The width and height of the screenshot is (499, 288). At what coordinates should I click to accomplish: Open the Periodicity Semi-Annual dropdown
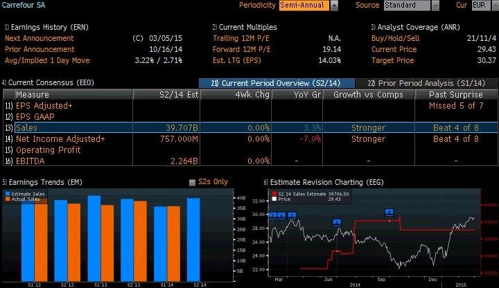click(304, 6)
